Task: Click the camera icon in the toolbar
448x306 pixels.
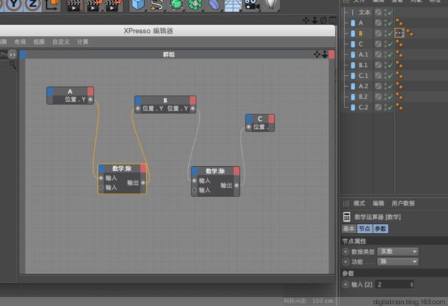Action: pos(252,5)
